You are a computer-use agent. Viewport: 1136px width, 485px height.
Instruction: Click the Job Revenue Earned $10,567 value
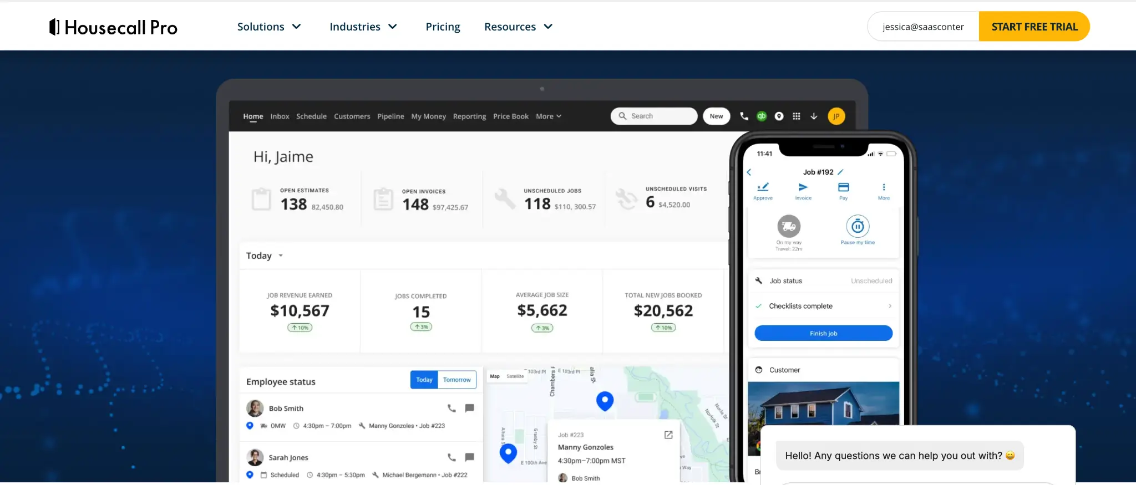pos(300,311)
